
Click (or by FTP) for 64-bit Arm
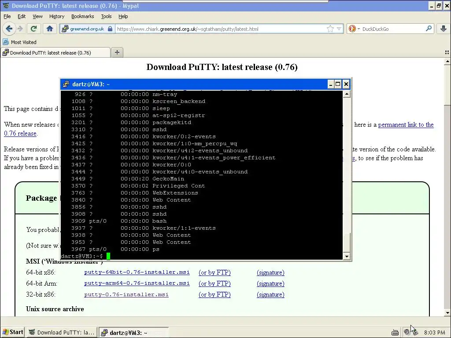click(x=214, y=283)
